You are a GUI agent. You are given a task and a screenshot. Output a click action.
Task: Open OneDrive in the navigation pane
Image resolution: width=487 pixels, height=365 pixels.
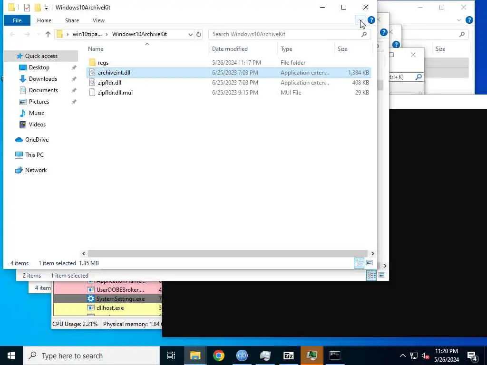(x=37, y=140)
